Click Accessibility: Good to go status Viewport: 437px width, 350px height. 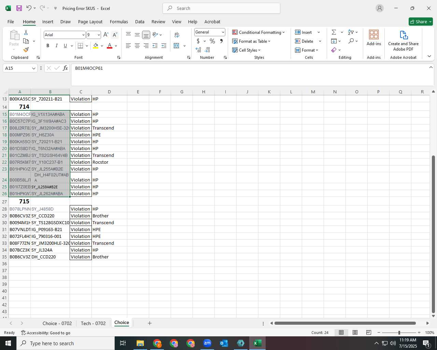pos(45,333)
